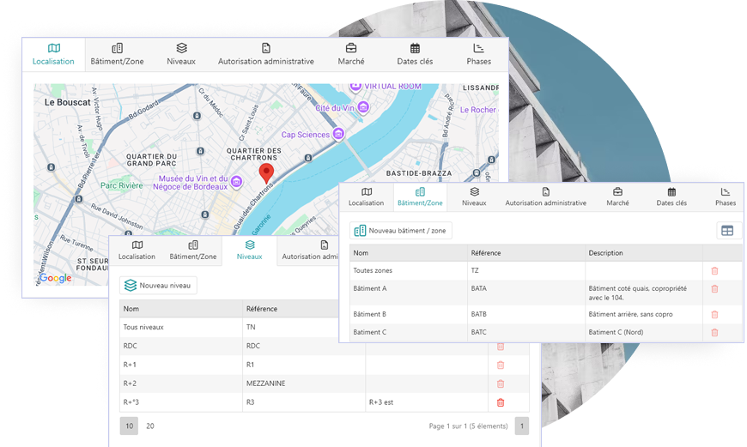This screenshot has width=747, height=447.
Task: Click Nouveau bâtiment / zone button
Action: click(x=401, y=231)
